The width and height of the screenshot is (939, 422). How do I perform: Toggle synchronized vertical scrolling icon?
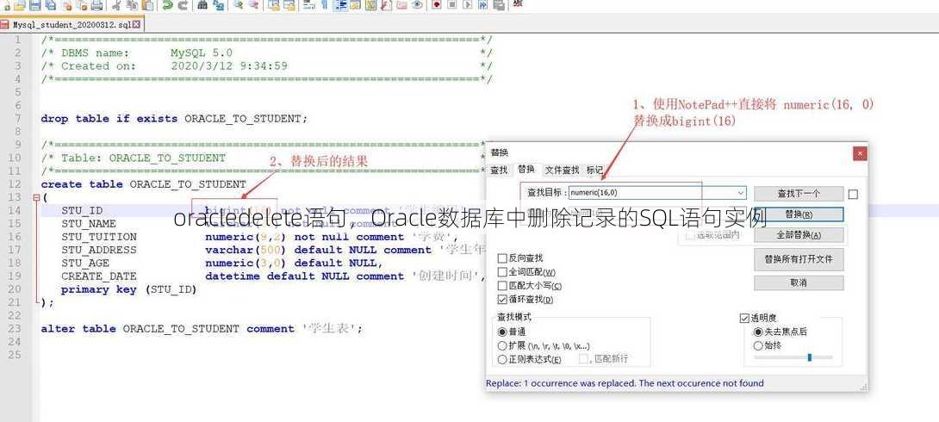pos(274,5)
